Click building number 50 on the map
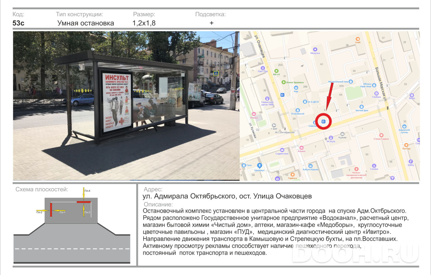Viewport: 431px width, 275px height. pos(367,154)
